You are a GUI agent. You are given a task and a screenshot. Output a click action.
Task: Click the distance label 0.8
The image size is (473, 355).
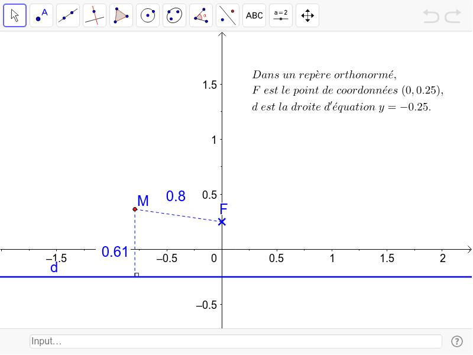pyautogui.click(x=176, y=196)
